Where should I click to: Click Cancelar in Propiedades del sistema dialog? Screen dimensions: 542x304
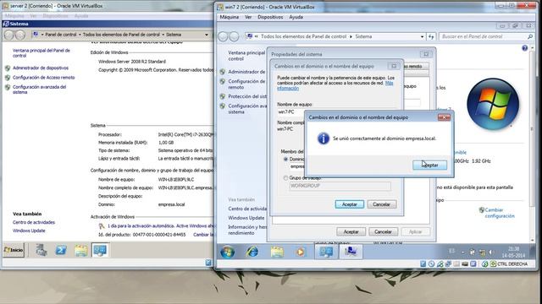(383, 232)
